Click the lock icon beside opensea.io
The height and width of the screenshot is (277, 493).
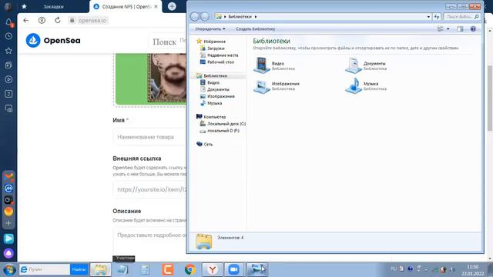point(72,21)
